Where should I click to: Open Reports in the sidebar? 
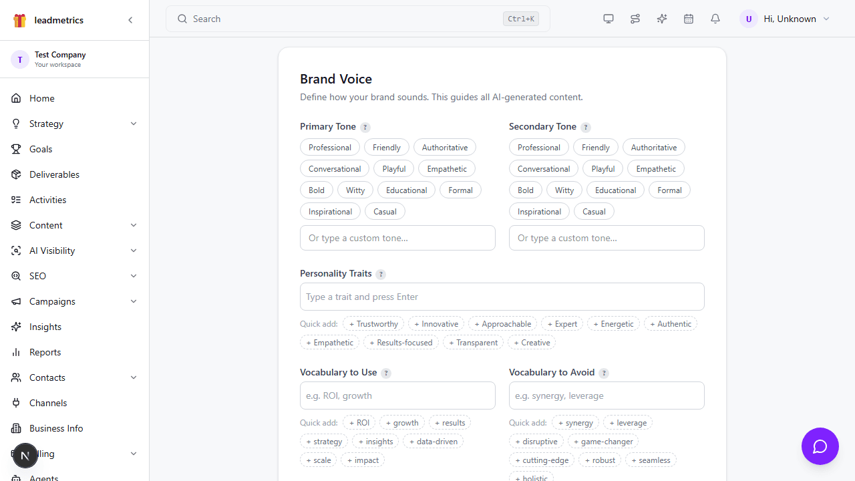pos(75,352)
